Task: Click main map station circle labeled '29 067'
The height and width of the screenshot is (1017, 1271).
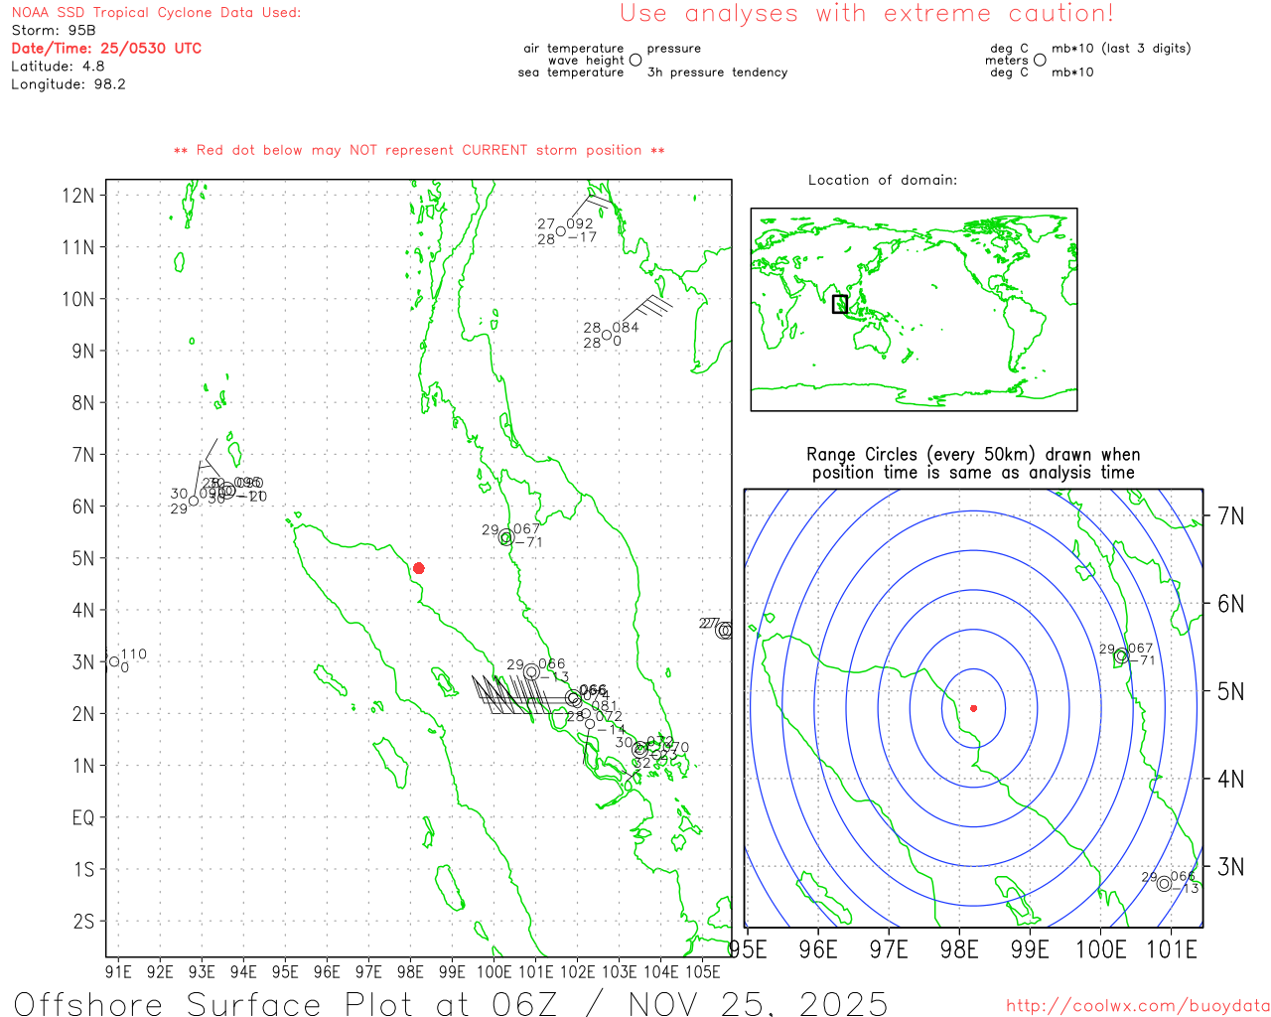Action: (x=506, y=537)
